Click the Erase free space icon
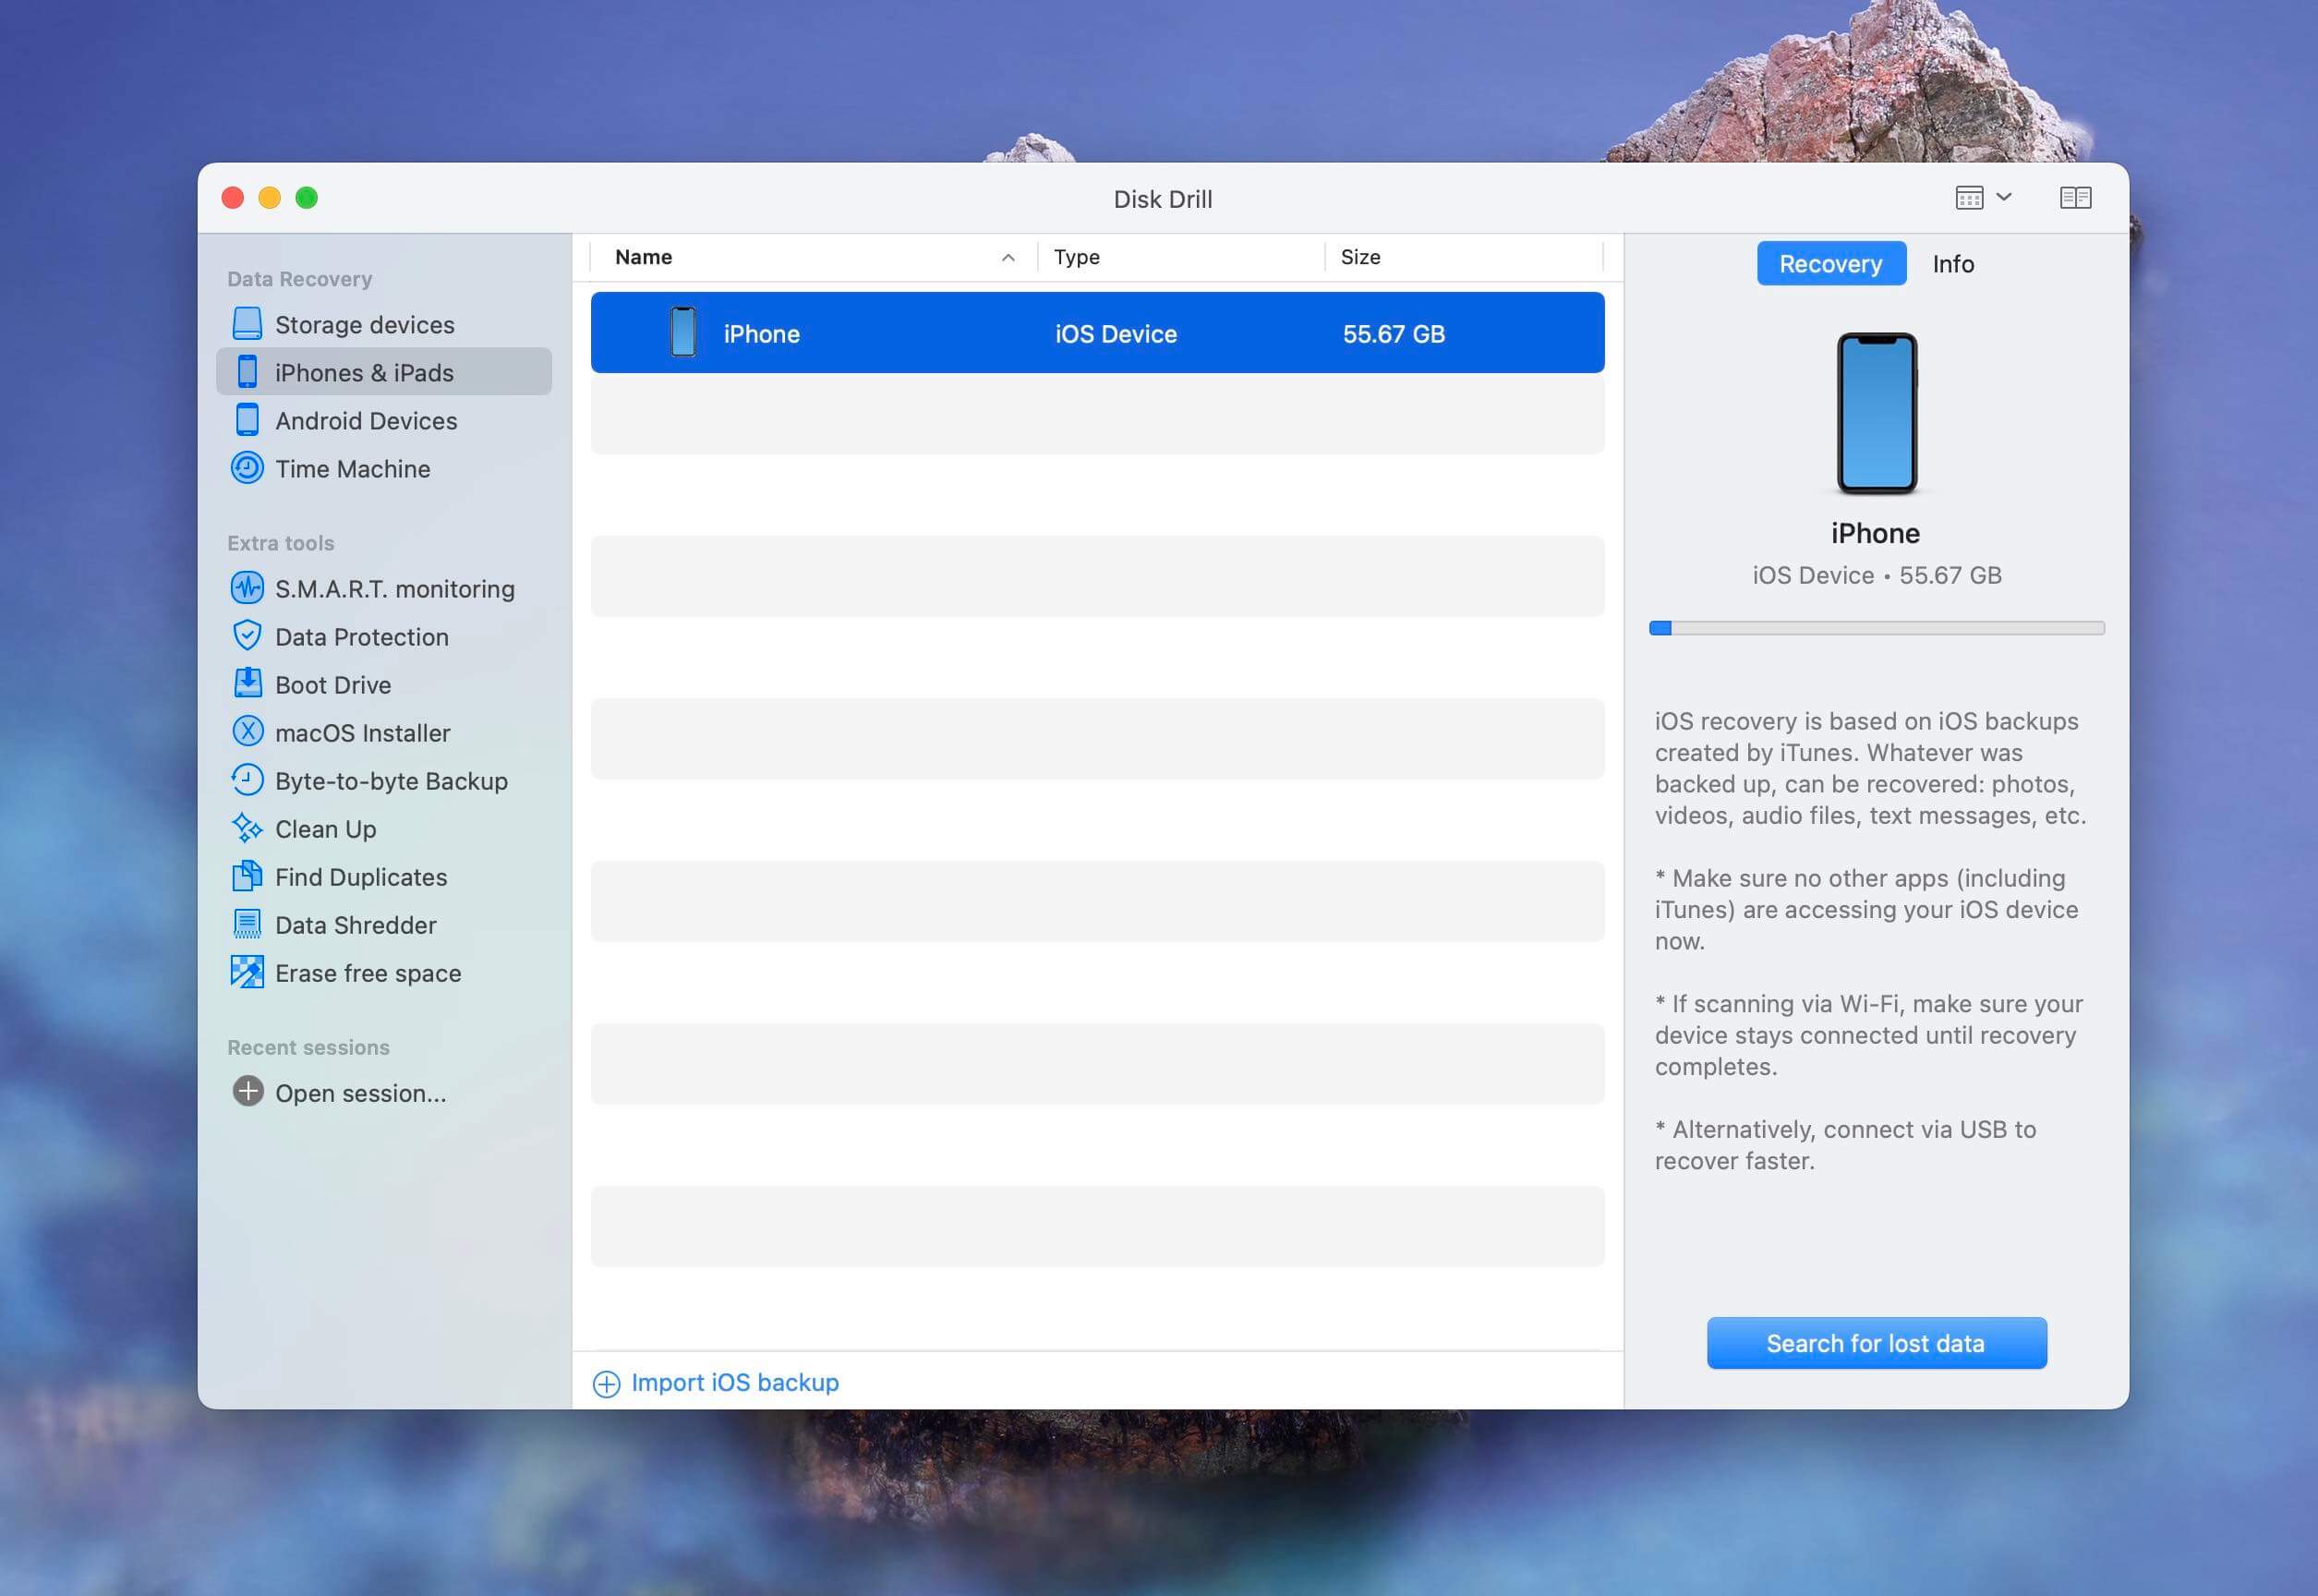This screenshot has width=2318, height=1596. tap(247, 972)
